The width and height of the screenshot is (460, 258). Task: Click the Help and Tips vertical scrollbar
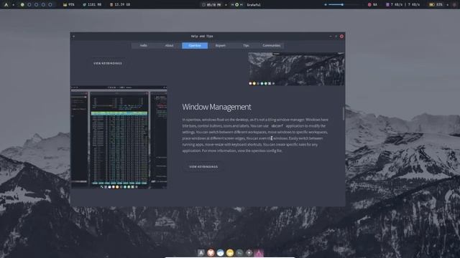pos(344,113)
